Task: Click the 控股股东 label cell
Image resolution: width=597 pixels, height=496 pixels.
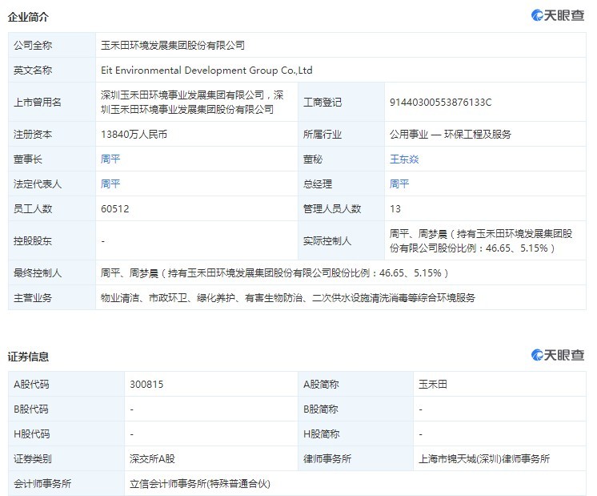Action: pos(52,240)
